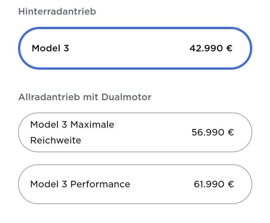The width and height of the screenshot is (270, 223).
Task: Tap the bold Model 3 label
Action: [50, 48]
